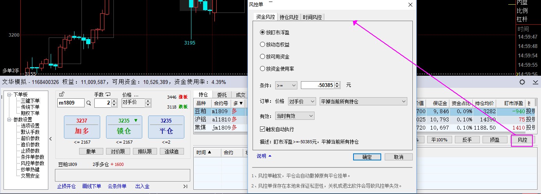
Task: Click the magnifier search icon beside m1809
Action: pyautogui.click(x=89, y=103)
